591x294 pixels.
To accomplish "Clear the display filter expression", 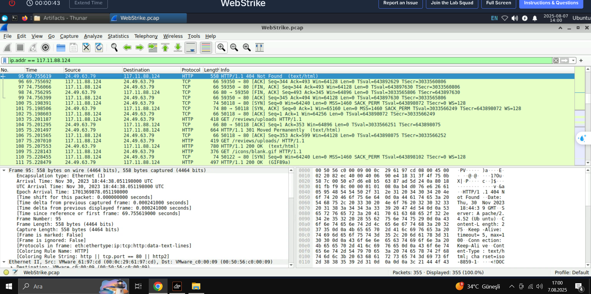I will [x=556, y=61].
